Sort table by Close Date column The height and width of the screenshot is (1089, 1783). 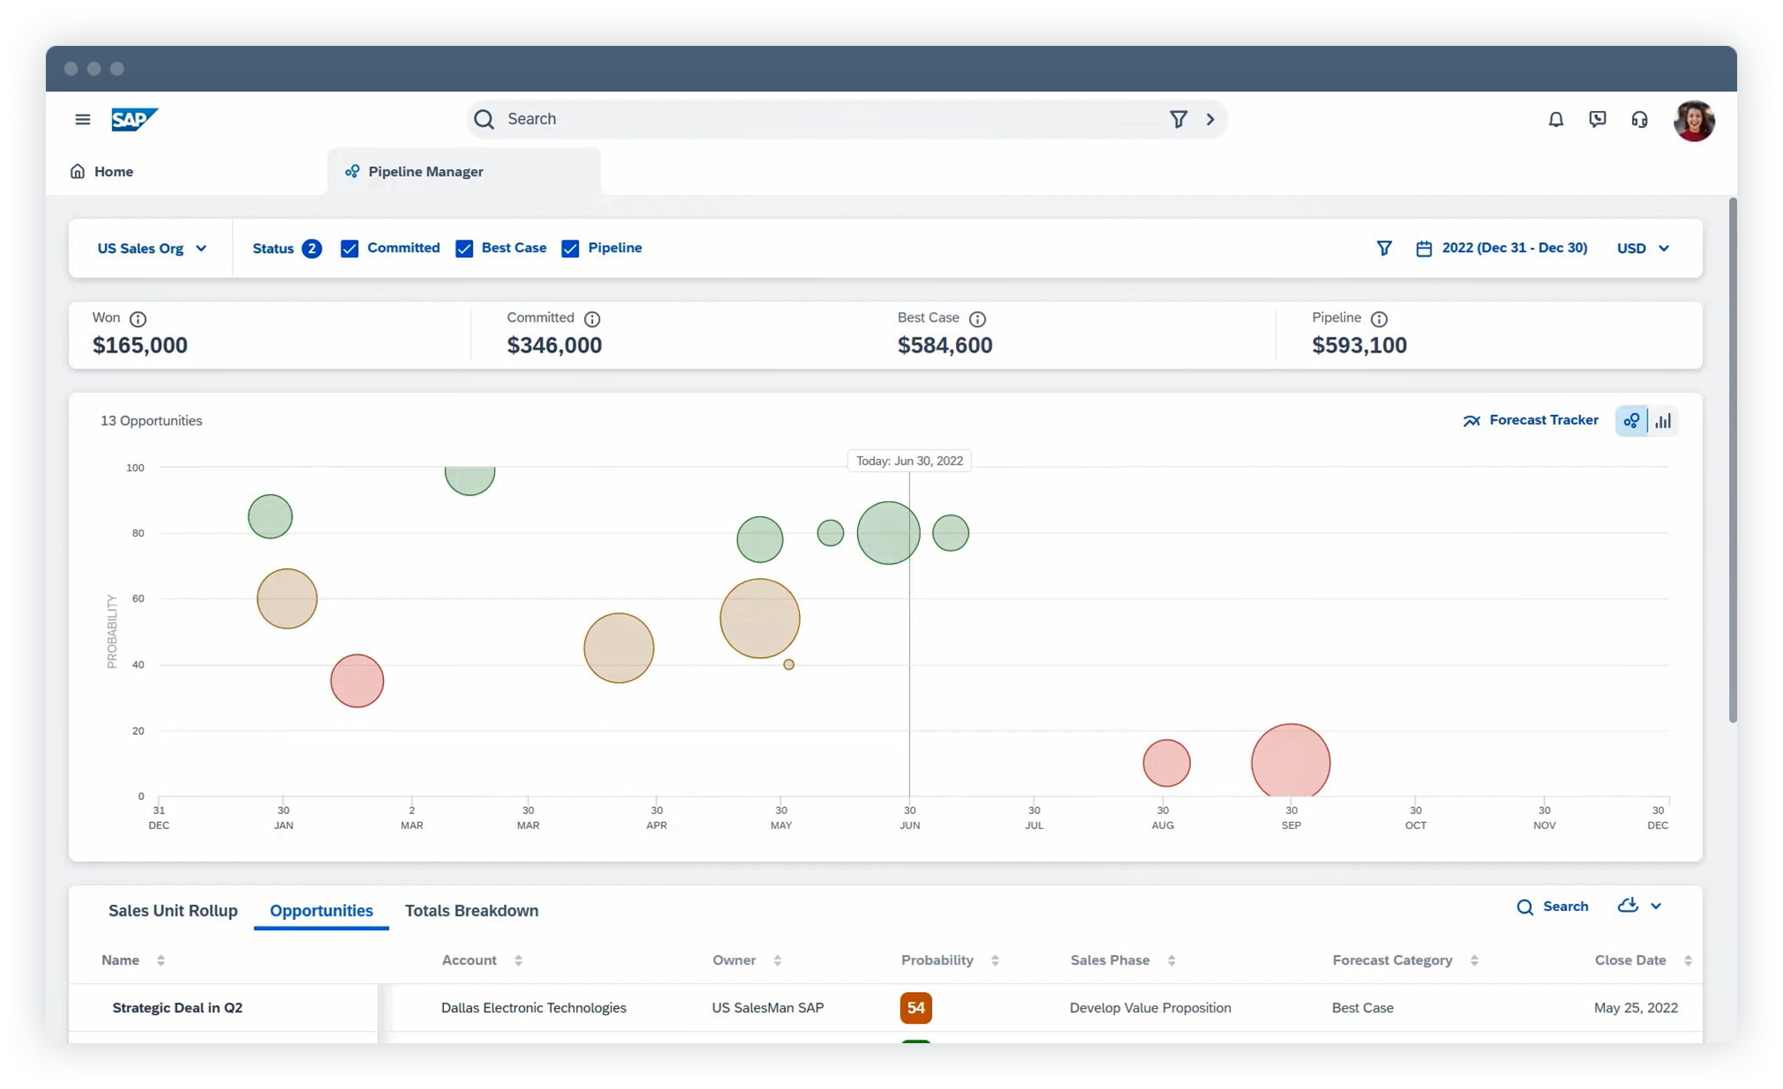click(x=1688, y=960)
